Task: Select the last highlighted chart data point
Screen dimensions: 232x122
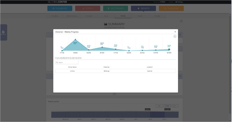Action: pos(169,50)
